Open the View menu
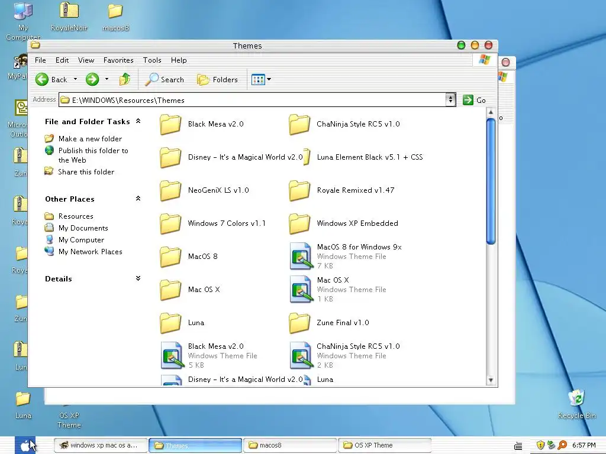The width and height of the screenshot is (606, 454). point(86,60)
